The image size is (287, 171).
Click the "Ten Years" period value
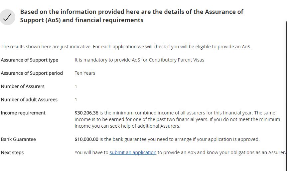click(85, 73)
